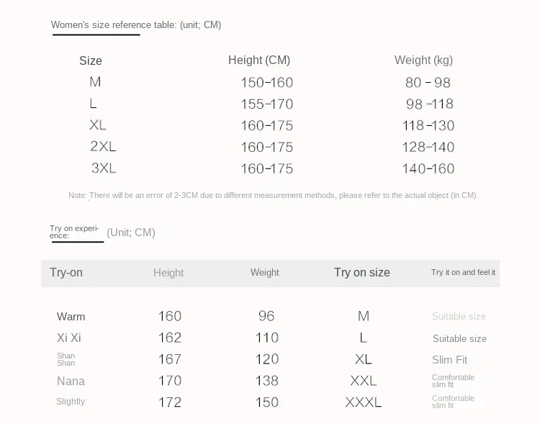Click the Try-on header cell
The height and width of the screenshot is (424, 540).
(66, 272)
